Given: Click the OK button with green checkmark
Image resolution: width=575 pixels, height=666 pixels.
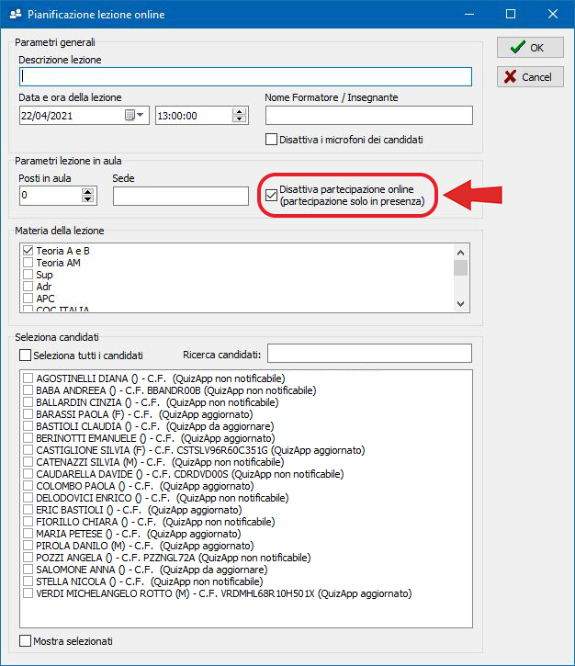Looking at the screenshot, I should pyautogui.click(x=530, y=48).
